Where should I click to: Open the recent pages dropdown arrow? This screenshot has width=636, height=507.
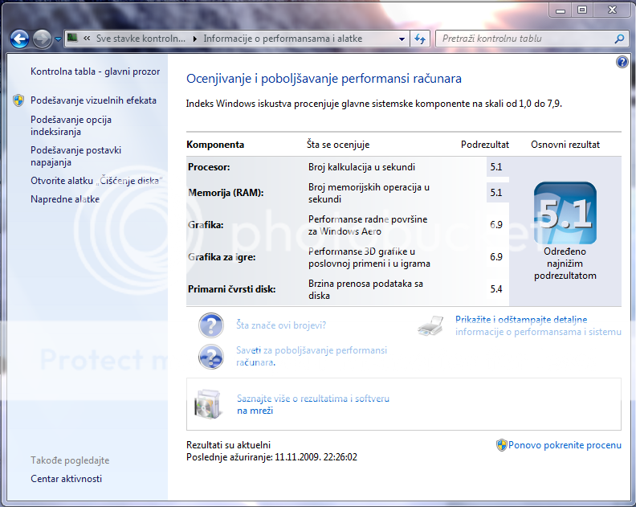(x=59, y=39)
